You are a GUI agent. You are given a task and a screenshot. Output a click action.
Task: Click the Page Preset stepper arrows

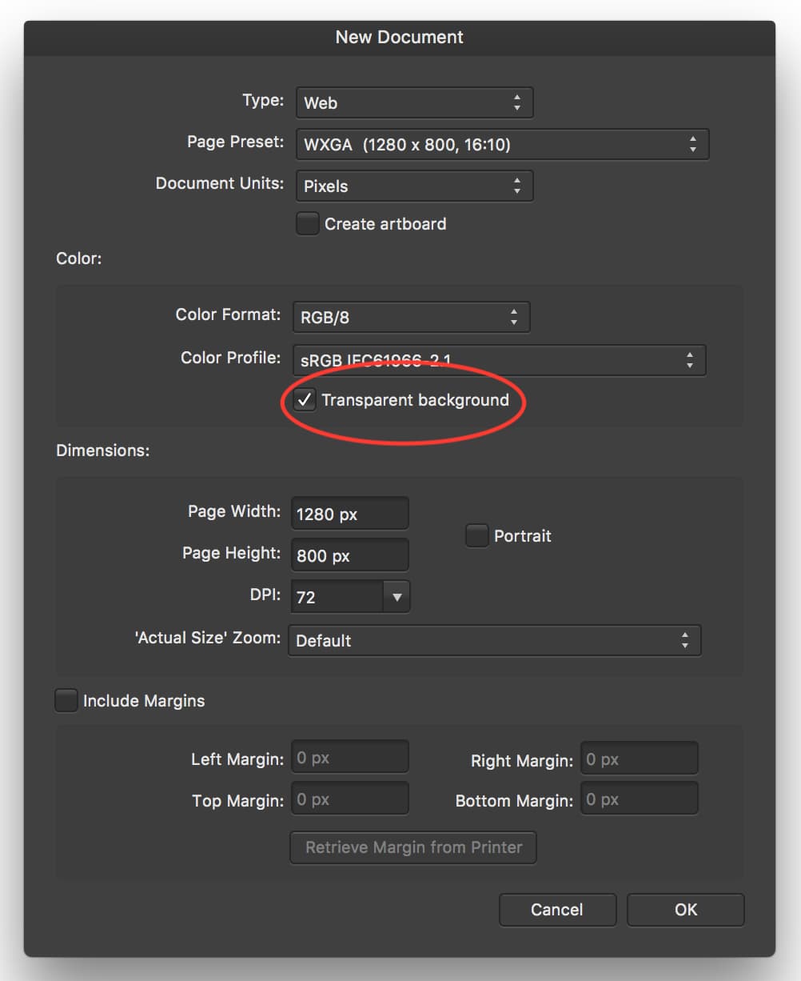(693, 144)
